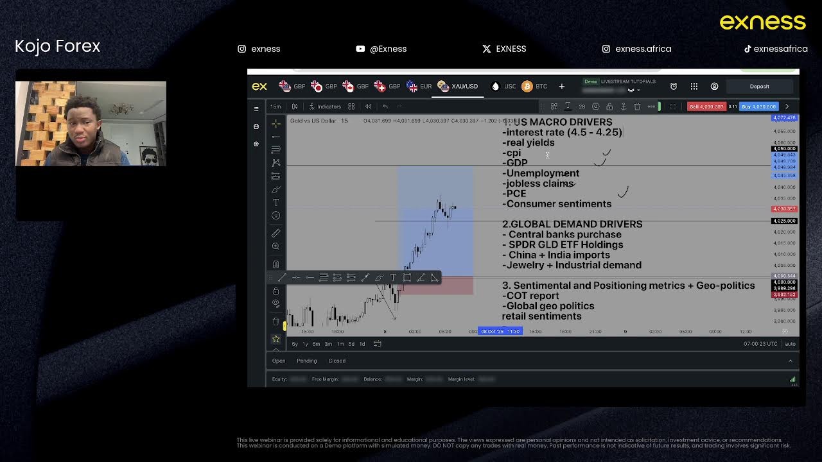Open the Closed orders tab
This screenshot has width=822, height=462.
337,361
